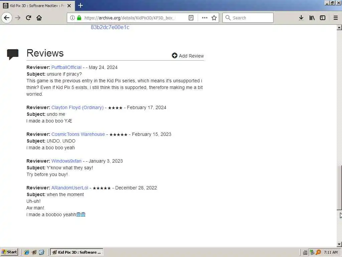Viewport: 342px width, 257px height.
Task: Click the 7:11 AM system clock
Action: point(331,252)
